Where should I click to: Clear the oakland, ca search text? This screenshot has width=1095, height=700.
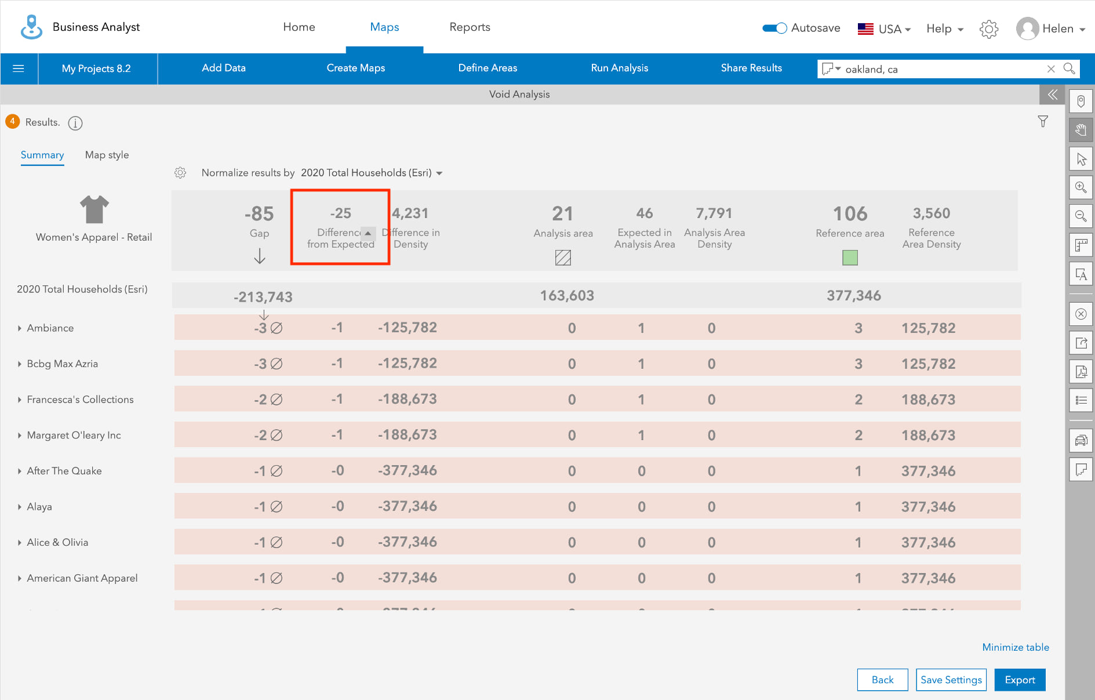click(x=1051, y=69)
